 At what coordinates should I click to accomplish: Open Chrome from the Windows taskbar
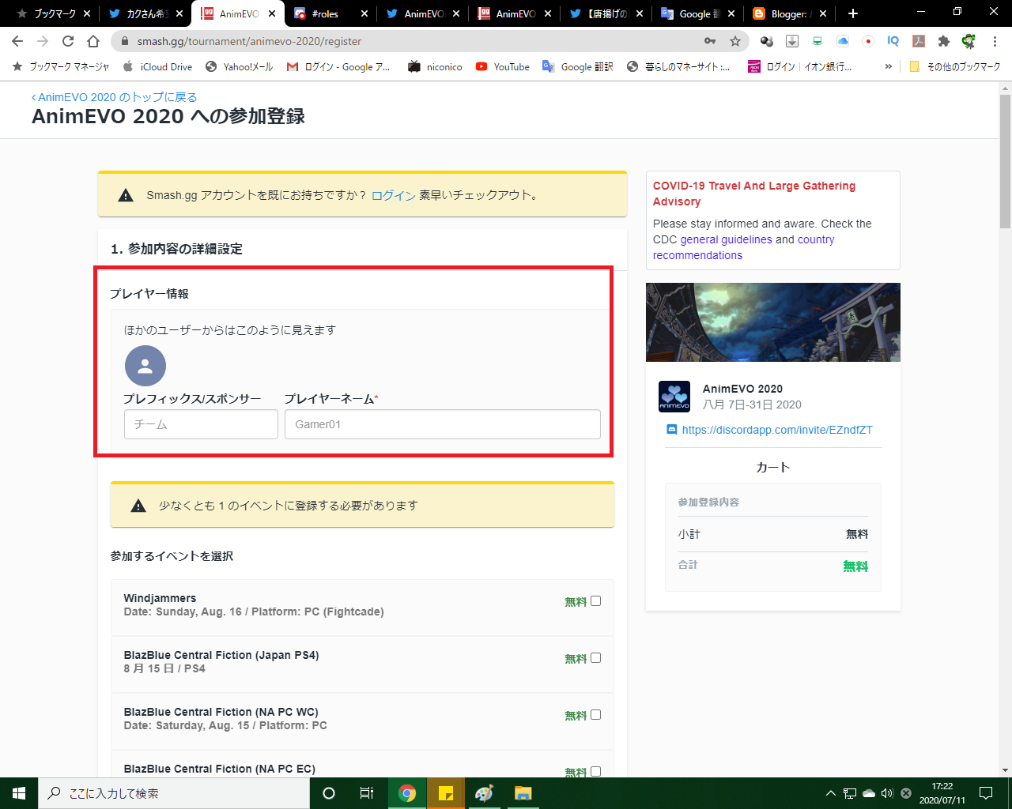(x=407, y=793)
